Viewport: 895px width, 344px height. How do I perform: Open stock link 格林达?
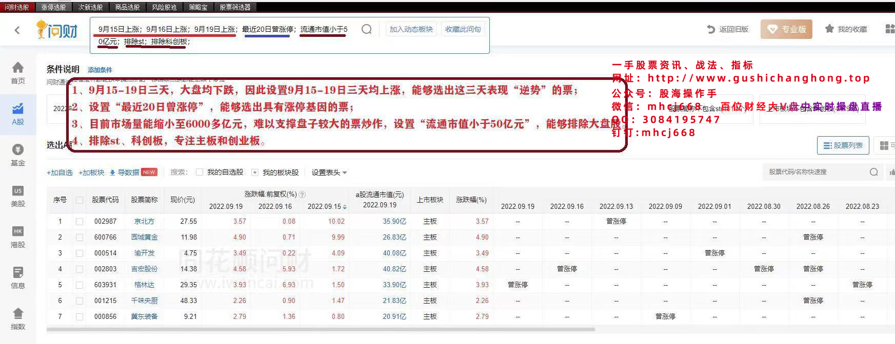(144, 285)
